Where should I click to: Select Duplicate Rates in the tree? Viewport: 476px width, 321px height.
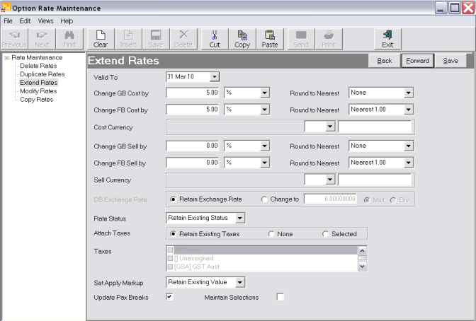pyautogui.click(x=42, y=74)
